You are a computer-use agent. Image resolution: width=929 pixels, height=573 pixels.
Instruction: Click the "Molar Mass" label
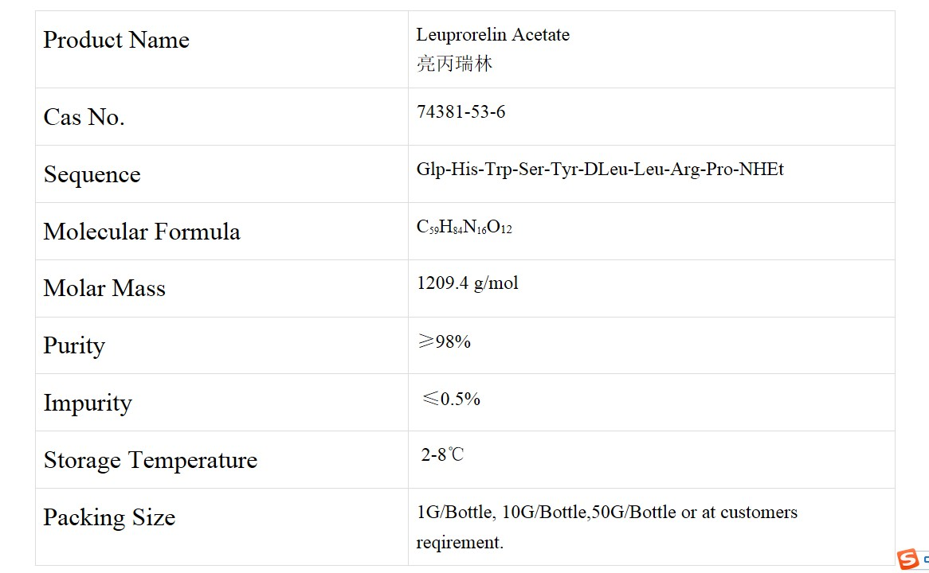coord(104,288)
